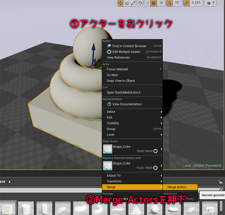Click the Content Browser search field

(51, 190)
